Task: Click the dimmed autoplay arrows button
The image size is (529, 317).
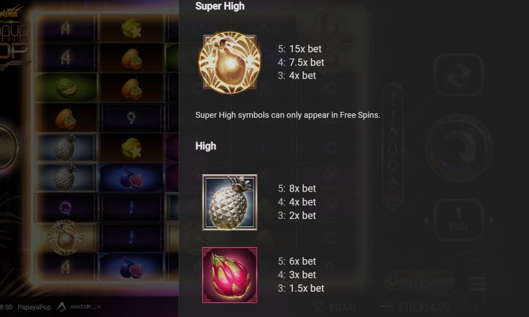Action: point(459,75)
